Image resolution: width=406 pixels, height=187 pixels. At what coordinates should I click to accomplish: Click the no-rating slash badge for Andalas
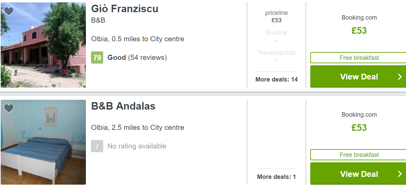97,146
